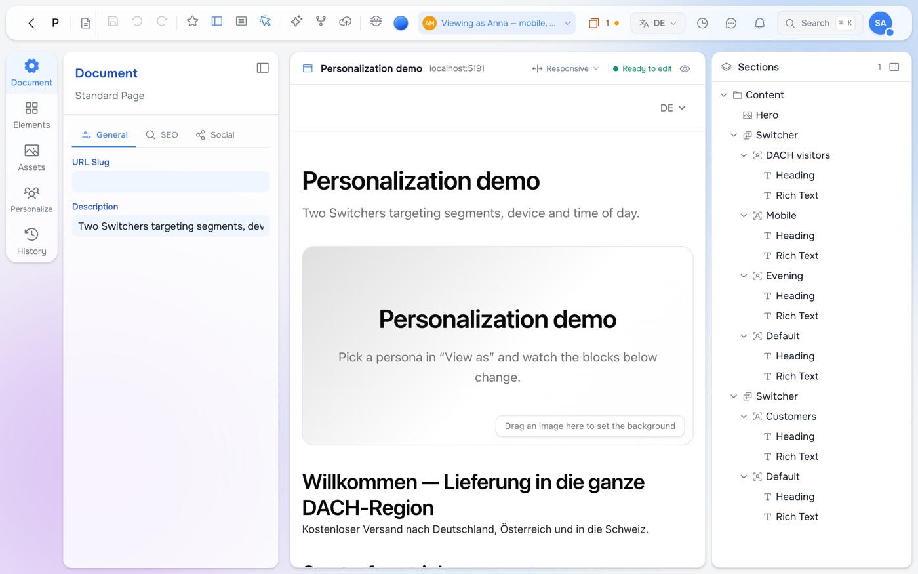This screenshot has width=918, height=574.
Task: Collapse the DACH visitors variant
Action: 744,155
